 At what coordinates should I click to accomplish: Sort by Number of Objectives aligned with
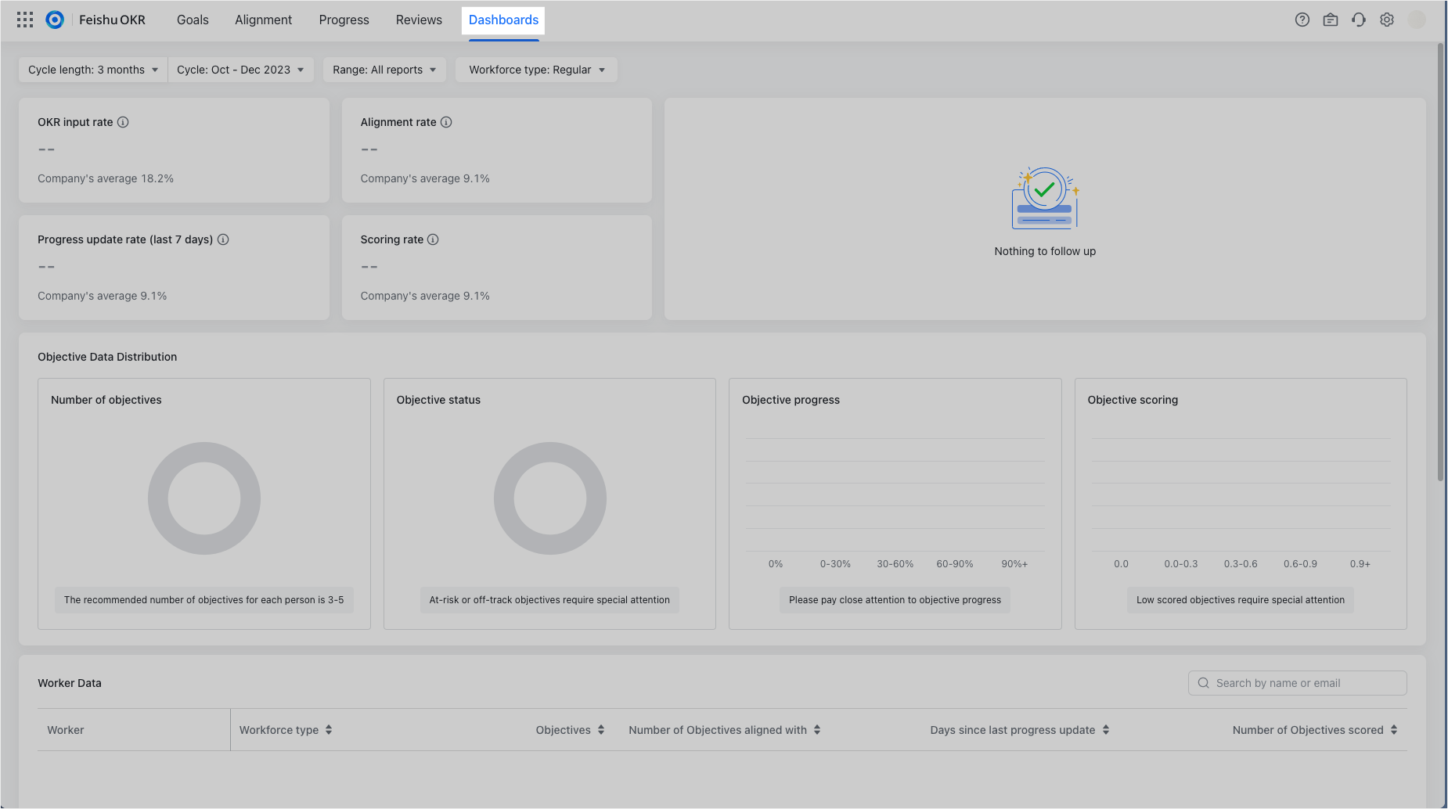[x=817, y=730]
